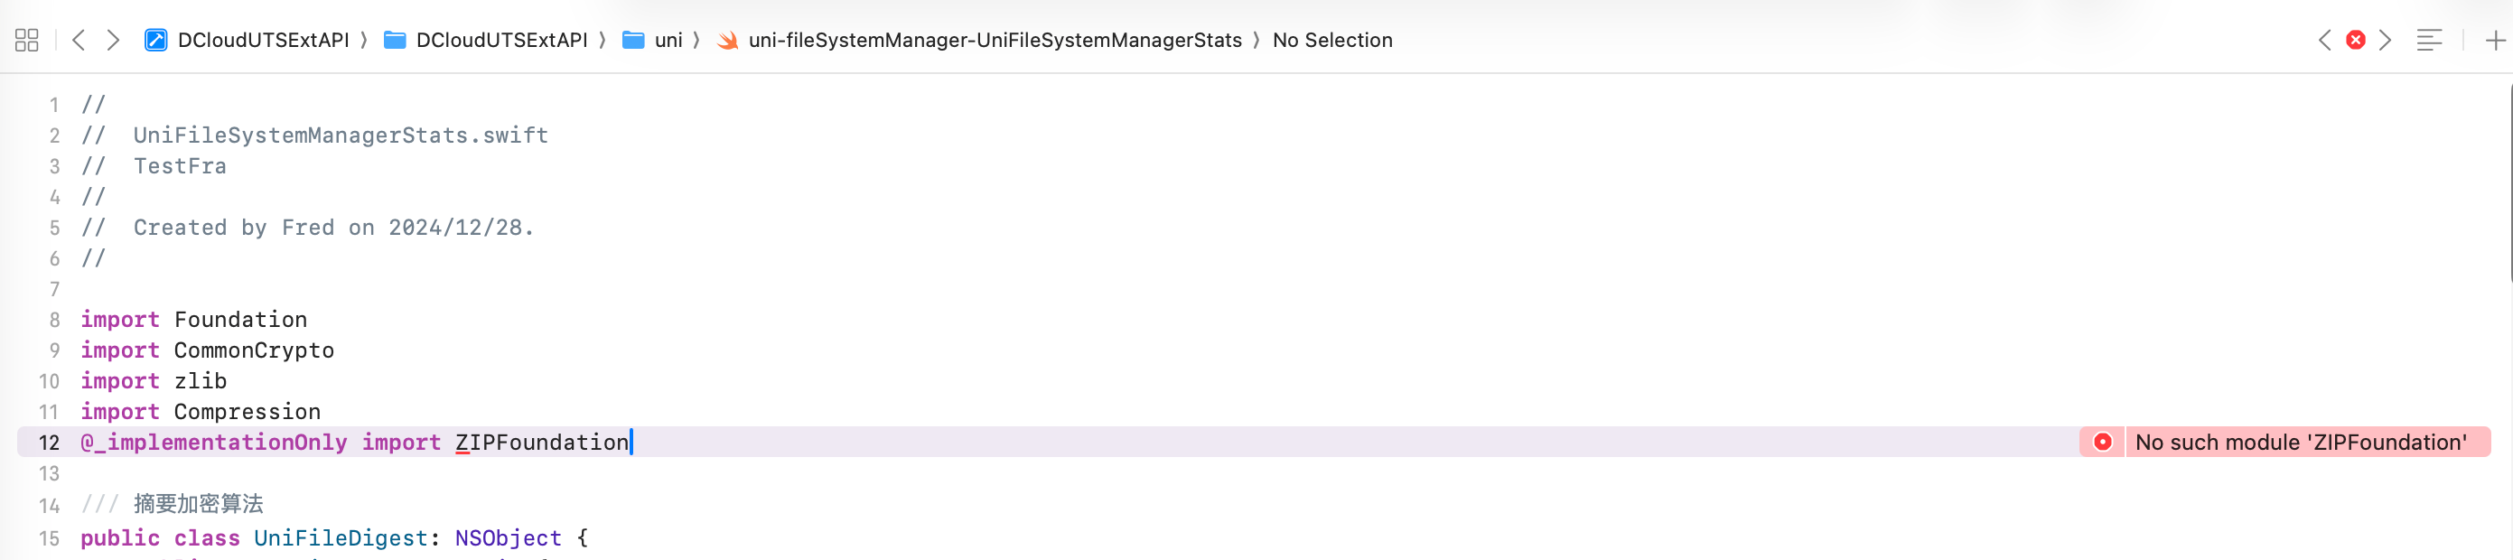Click line number 12 in gutter
Viewport: 2513px width, 560px height.
(x=49, y=443)
